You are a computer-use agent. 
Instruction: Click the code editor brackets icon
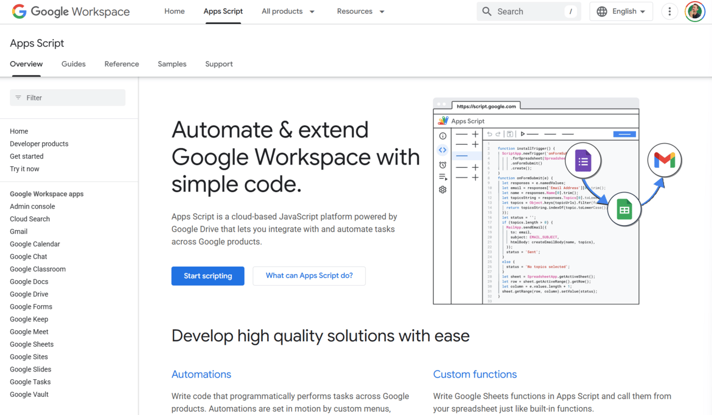(443, 150)
